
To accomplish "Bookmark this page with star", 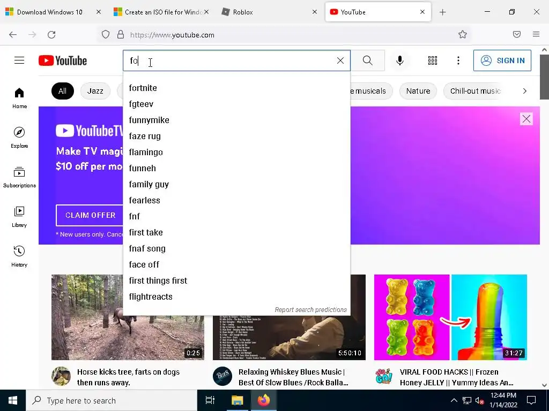I will click(x=463, y=34).
